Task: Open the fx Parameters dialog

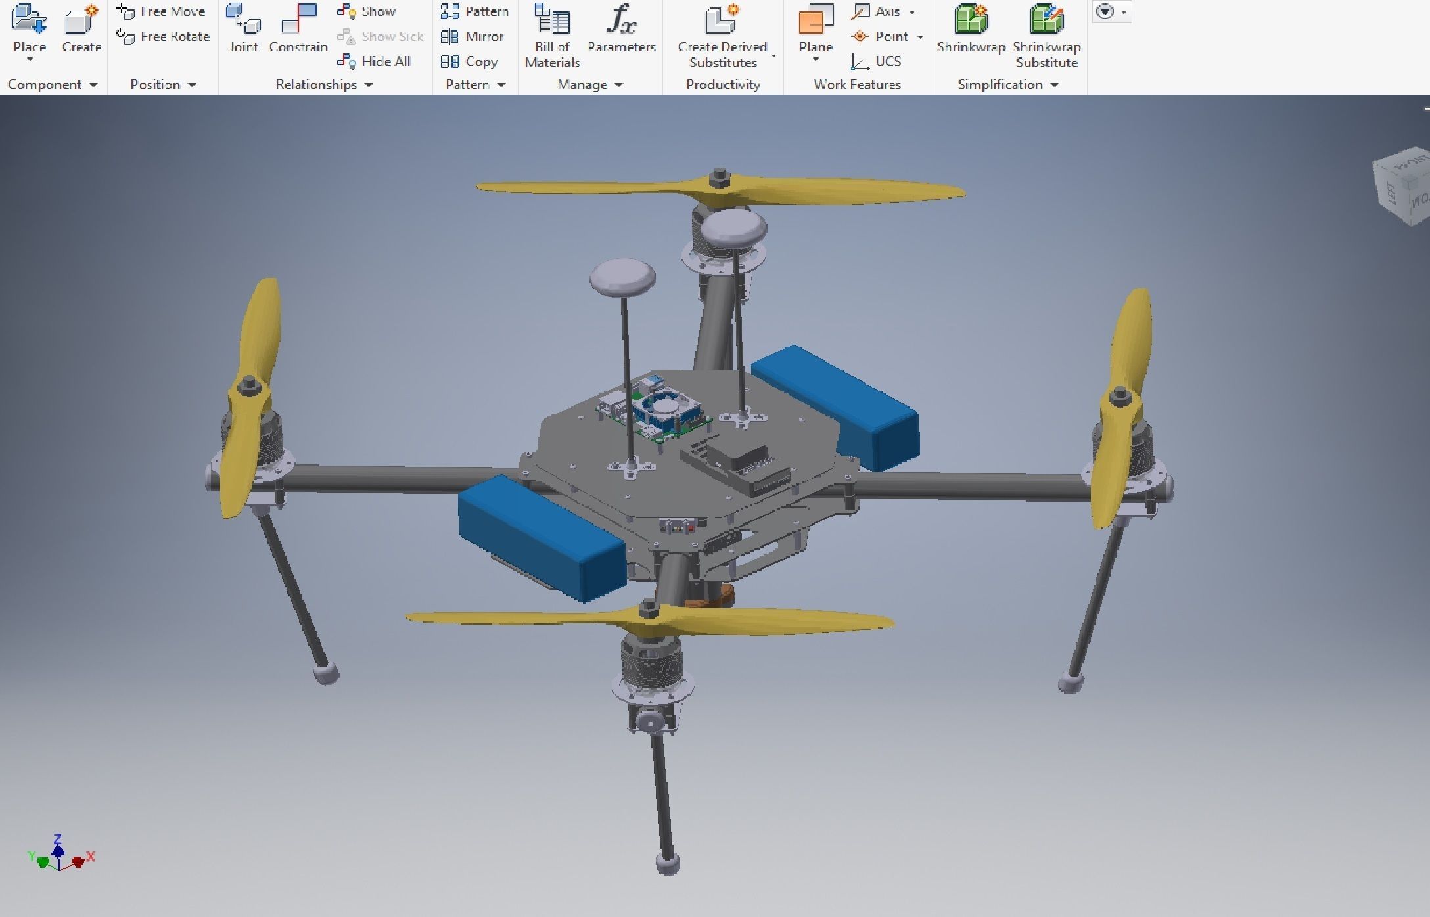Action: point(622,28)
